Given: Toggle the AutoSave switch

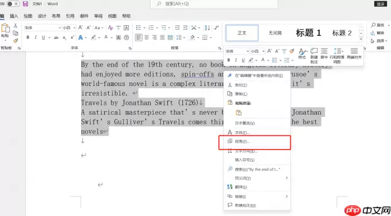Looking at the screenshot, I should click(13, 4).
